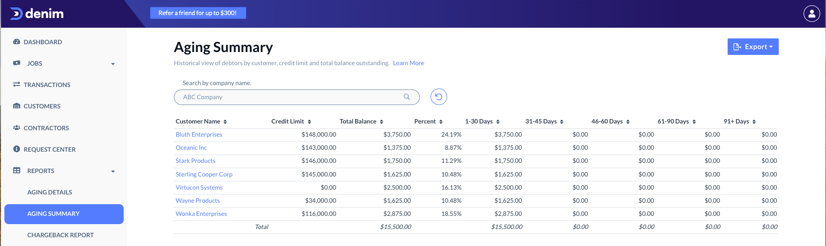Screen dimensions: 826x246
Task: Open Chargeback Report
Action: (x=60, y=235)
